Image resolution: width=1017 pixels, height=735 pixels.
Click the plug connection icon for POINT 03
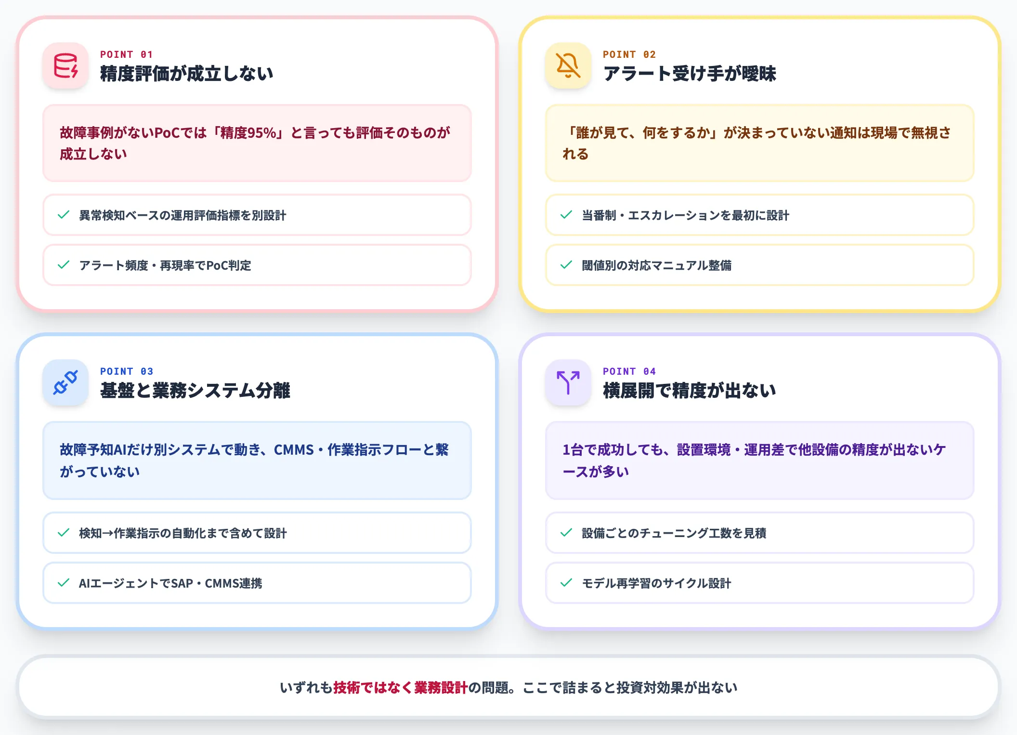(x=66, y=384)
